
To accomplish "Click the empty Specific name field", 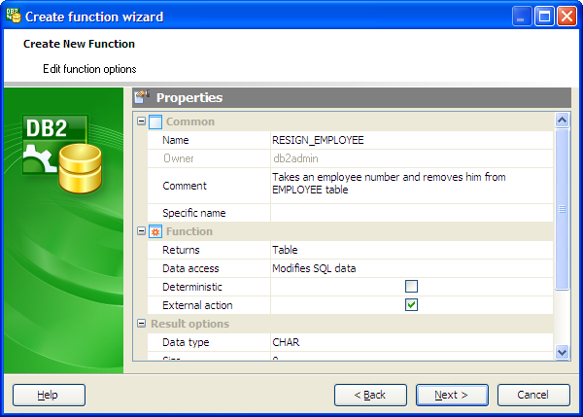I will (410, 213).
